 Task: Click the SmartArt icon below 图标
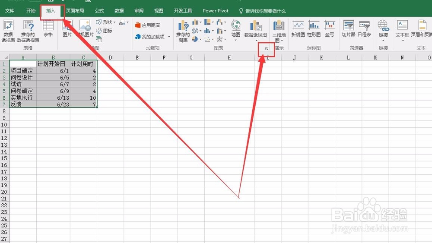pos(99,39)
